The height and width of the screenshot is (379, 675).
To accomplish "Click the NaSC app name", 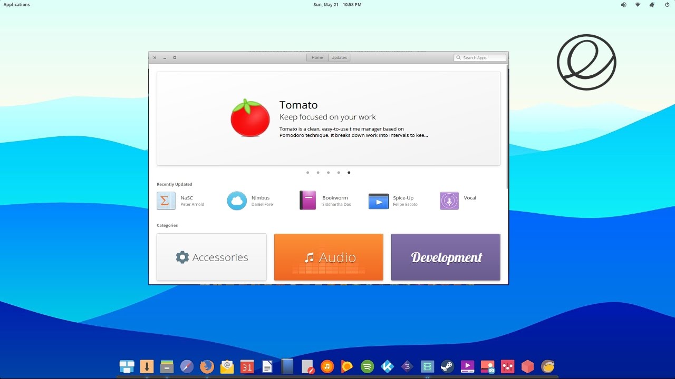I will pos(187,198).
